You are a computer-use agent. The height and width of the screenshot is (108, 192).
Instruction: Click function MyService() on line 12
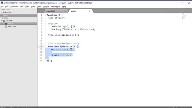pyautogui.click(x=61, y=46)
